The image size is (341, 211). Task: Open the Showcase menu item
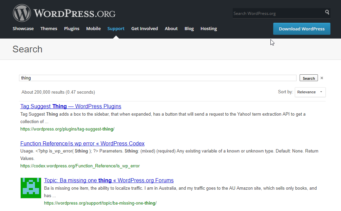tap(23, 29)
